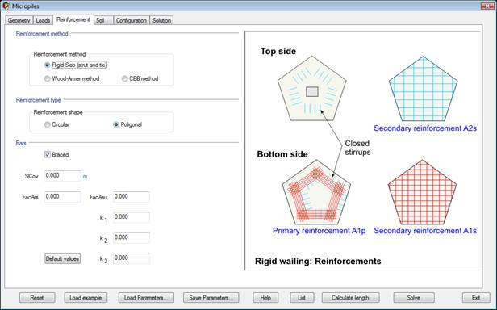Click the Default values button
The image size is (497, 310).
pyautogui.click(x=62, y=258)
